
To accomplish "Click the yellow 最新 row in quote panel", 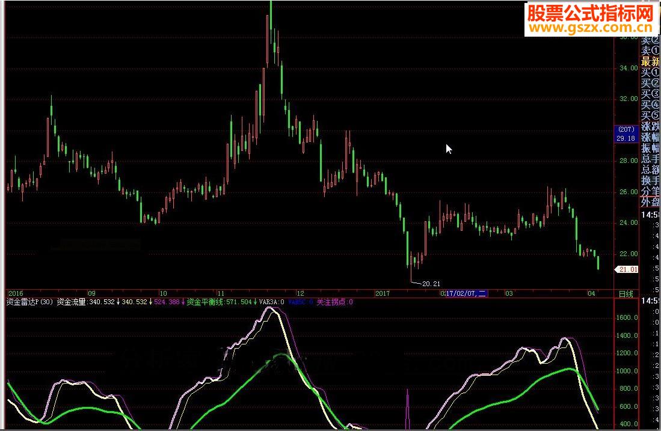I will tap(650, 61).
